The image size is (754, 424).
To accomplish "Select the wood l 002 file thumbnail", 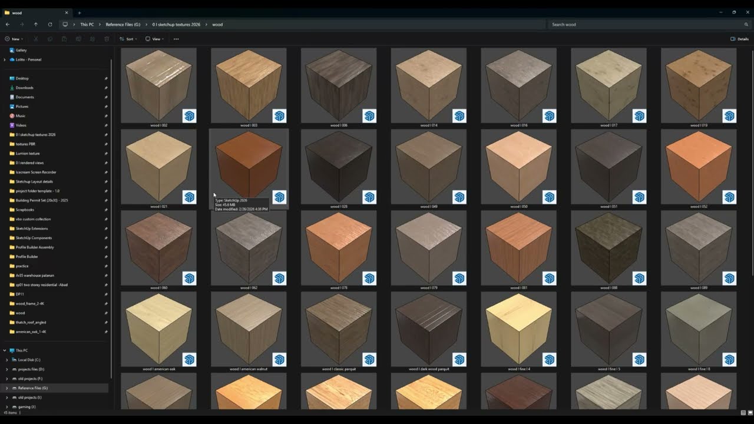I will 159,85.
